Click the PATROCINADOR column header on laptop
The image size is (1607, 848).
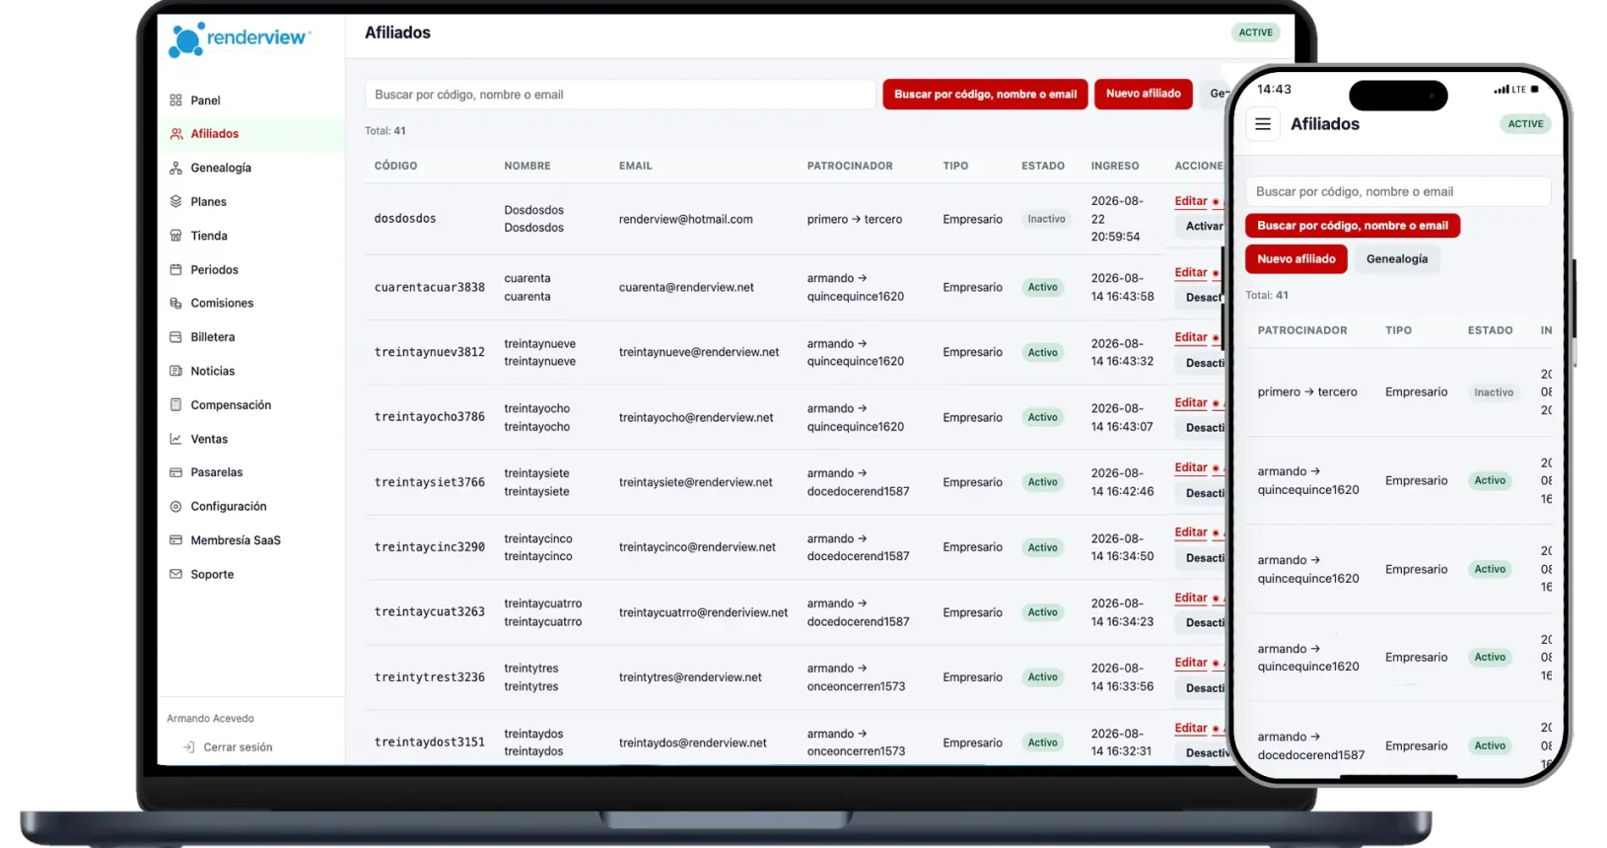(850, 166)
